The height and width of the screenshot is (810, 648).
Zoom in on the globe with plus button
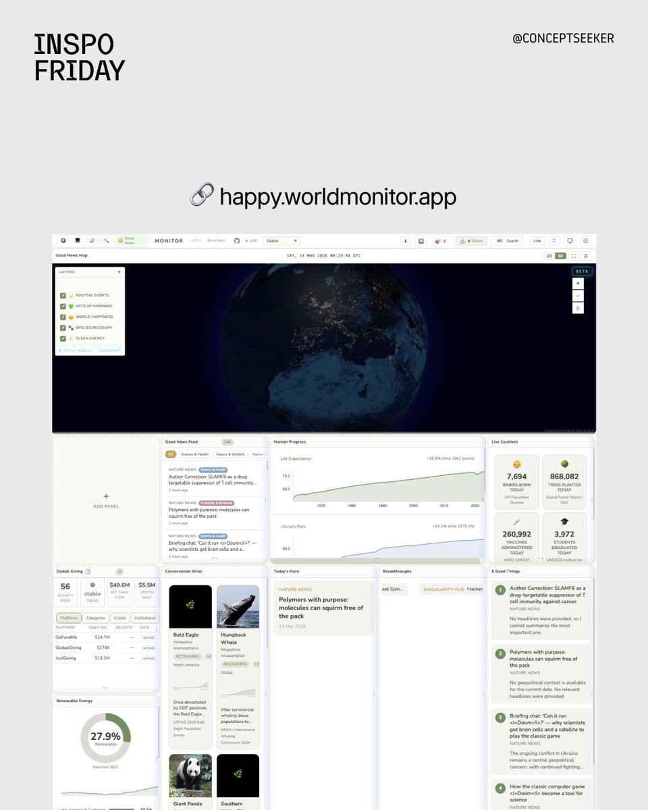pyautogui.click(x=578, y=283)
